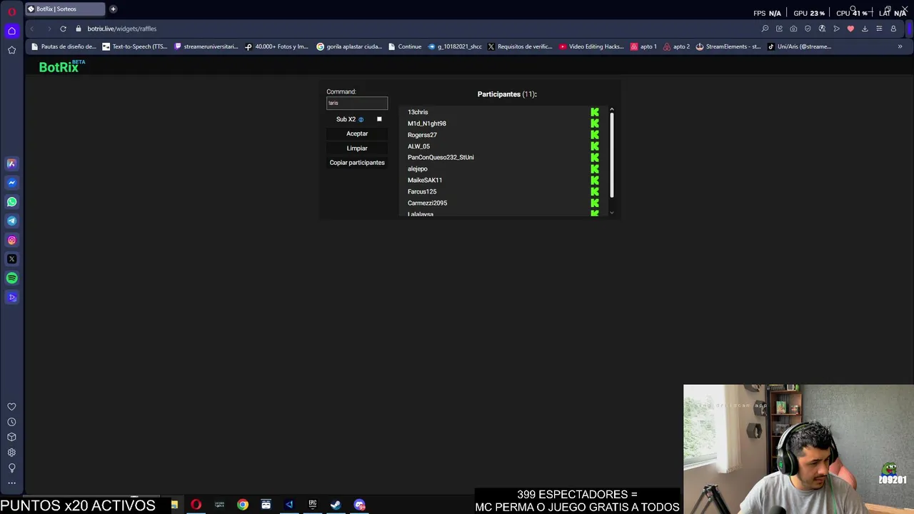914x514 pixels.
Task: Open the Uni/Aris TikTok bookmark
Action: 799,46
